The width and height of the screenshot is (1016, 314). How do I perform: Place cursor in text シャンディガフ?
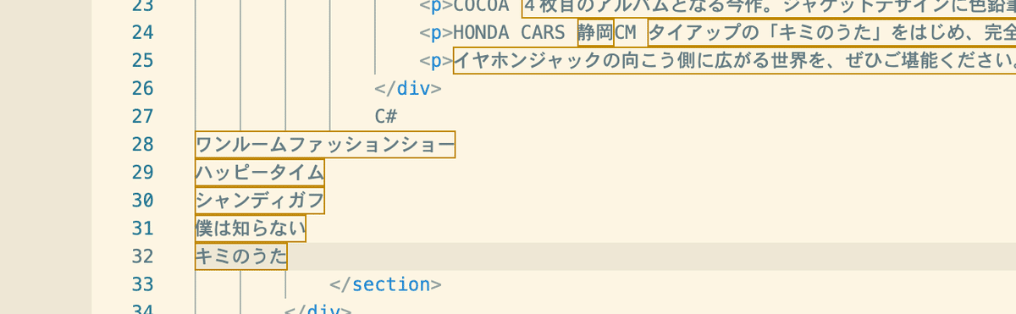[260, 201]
